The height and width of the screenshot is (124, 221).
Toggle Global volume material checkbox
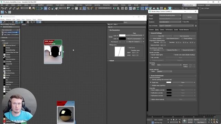click(151, 100)
